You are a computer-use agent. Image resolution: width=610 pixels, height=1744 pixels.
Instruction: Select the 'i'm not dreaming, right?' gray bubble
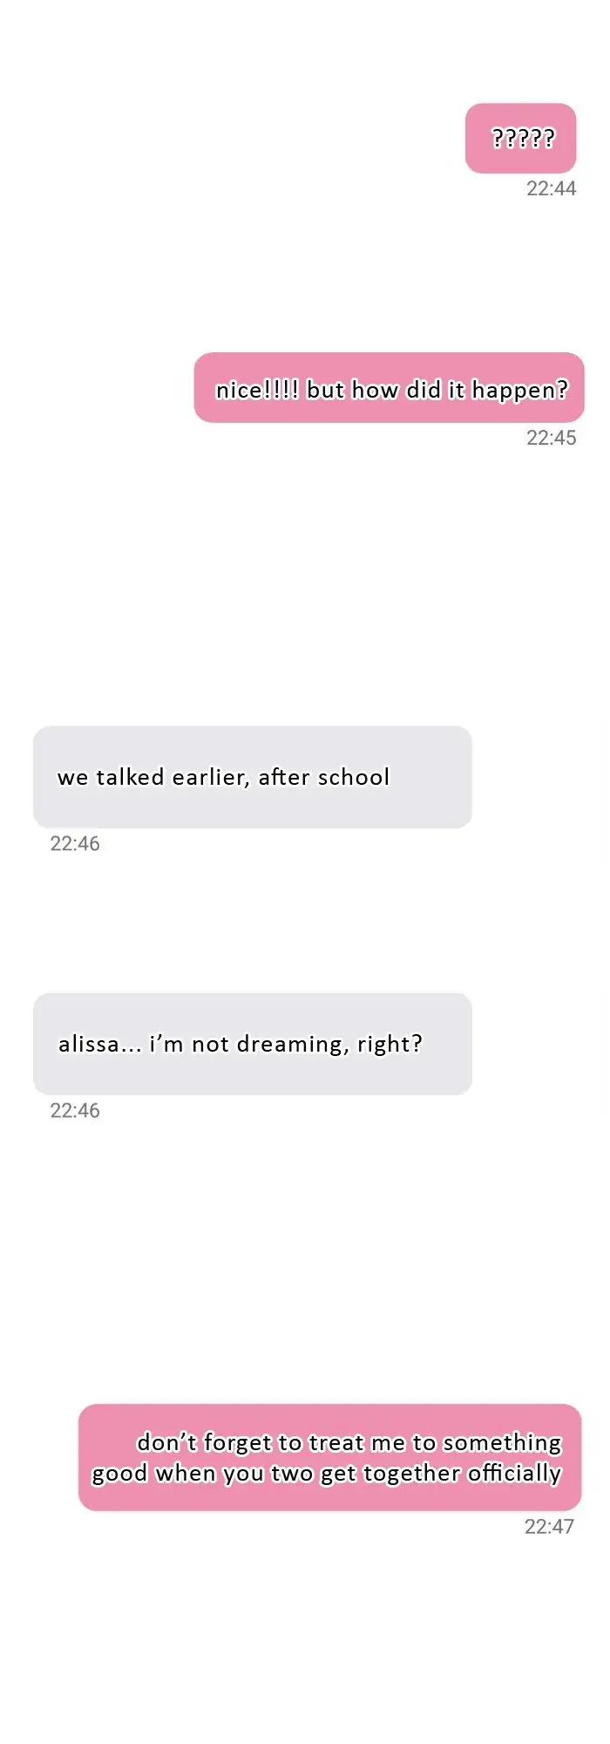[x=253, y=1044]
